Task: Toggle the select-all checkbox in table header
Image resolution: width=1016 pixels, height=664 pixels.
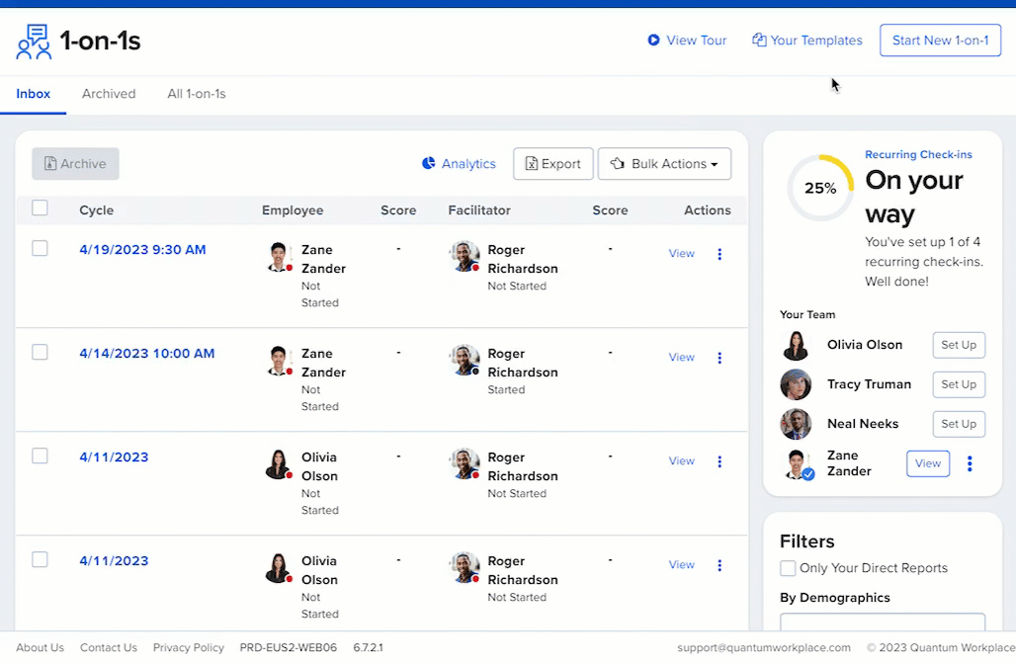Action: click(x=40, y=208)
